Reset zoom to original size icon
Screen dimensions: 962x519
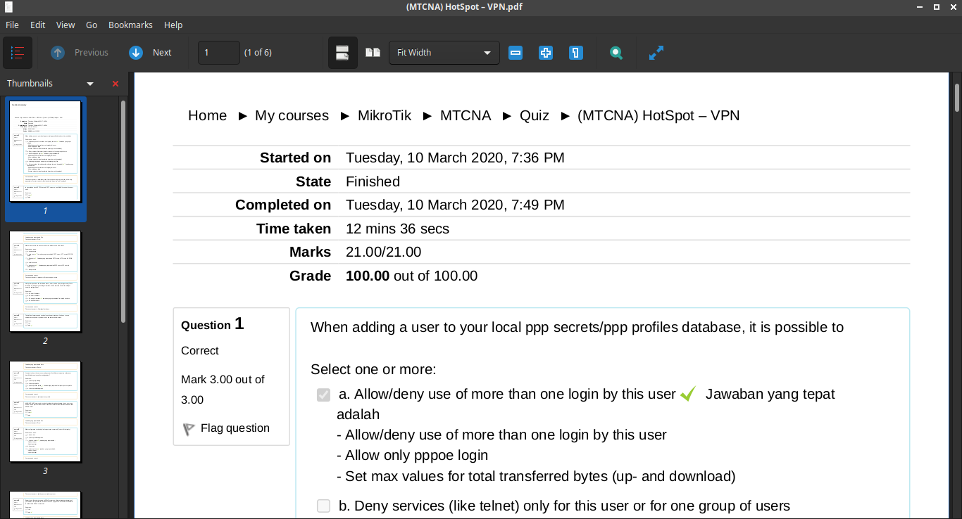click(x=576, y=53)
